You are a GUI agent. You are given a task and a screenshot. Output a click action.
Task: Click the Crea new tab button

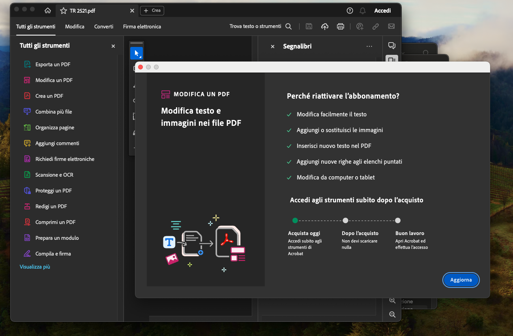click(152, 11)
